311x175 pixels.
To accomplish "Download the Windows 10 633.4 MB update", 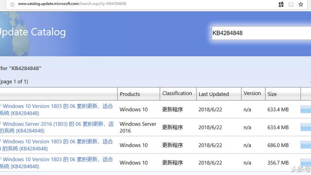I will (306, 109).
